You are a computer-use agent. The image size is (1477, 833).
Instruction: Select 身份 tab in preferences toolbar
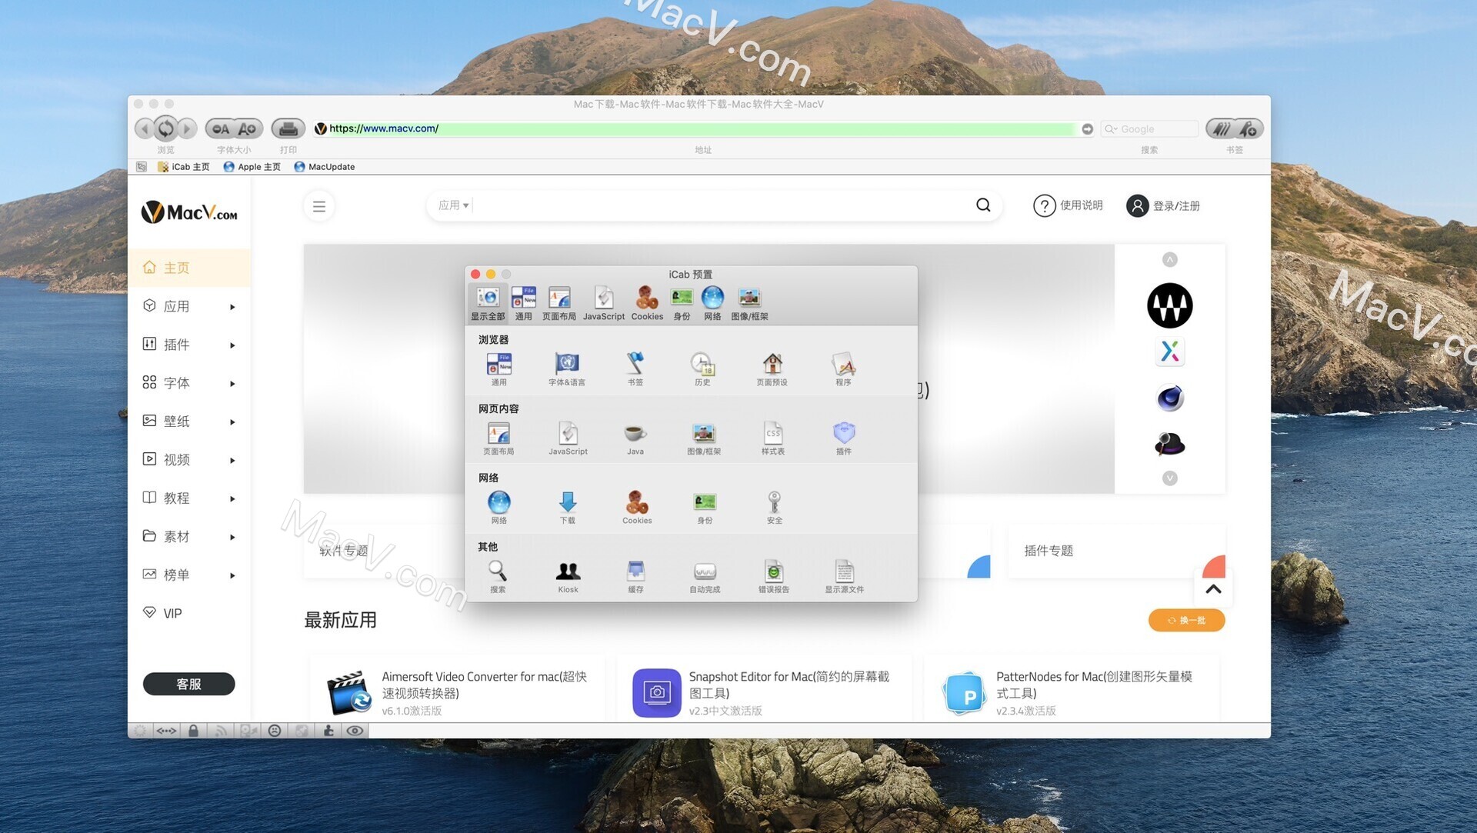pos(682,303)
